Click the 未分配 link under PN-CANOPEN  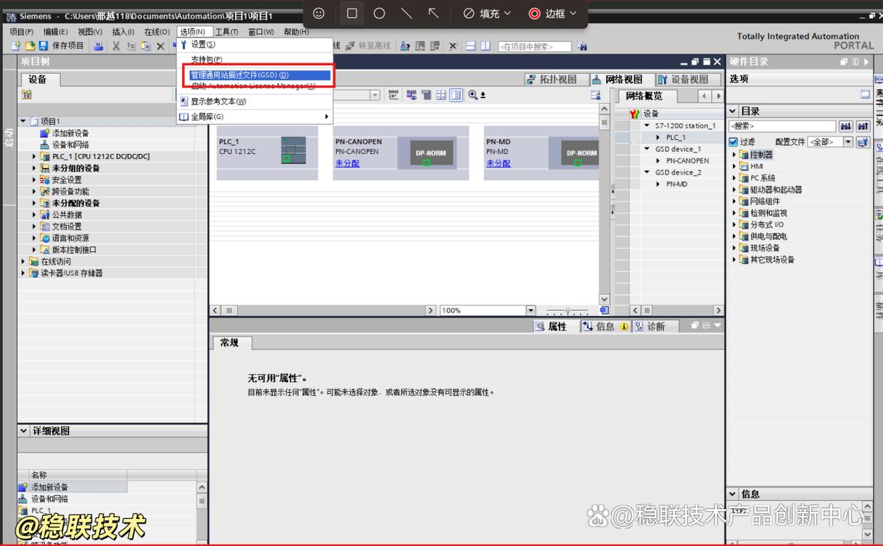pyautogui.click(x=348, y=163)
